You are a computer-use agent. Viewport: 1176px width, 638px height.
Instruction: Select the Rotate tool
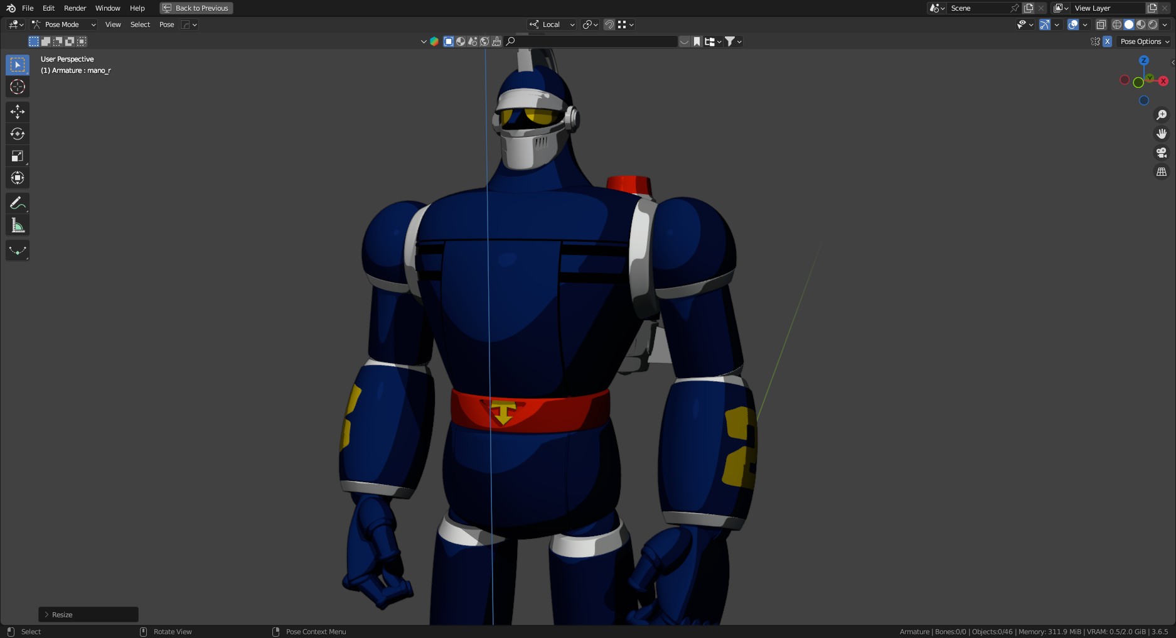coord(18,134)
